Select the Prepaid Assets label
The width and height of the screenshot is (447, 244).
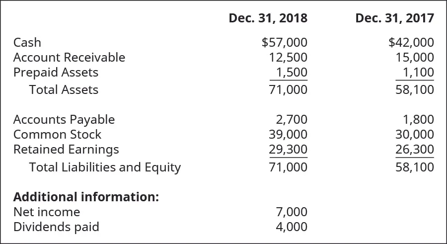point(56,73)
